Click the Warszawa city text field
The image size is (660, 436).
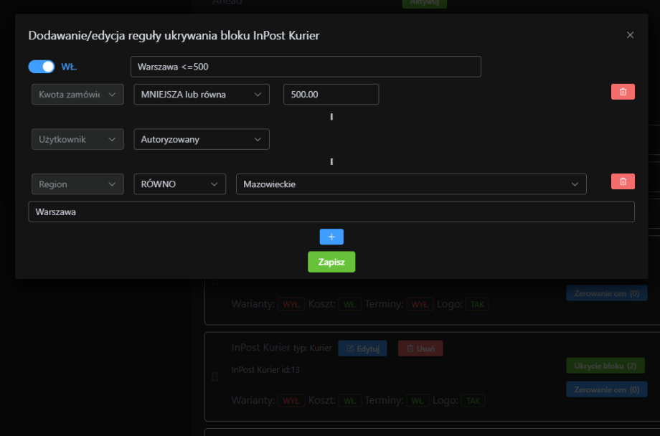coord(331,212)
